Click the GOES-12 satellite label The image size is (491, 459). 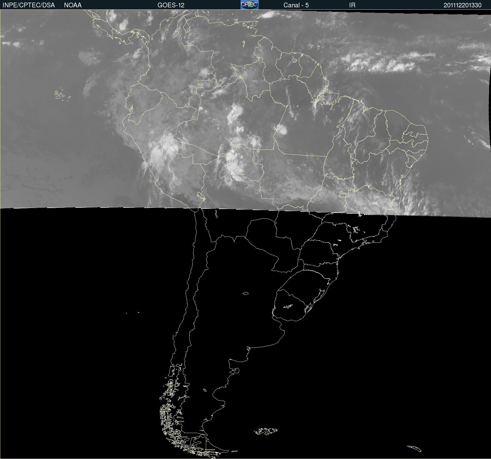171,5
